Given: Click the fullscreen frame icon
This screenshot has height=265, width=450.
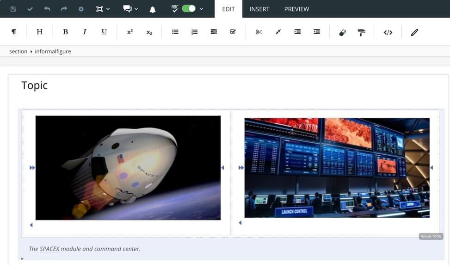Looking at the screenshot, I should [x=99, y=9].
